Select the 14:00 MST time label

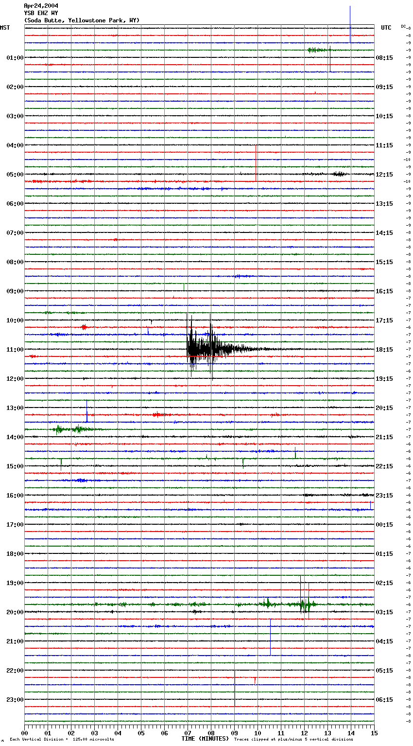coord(15,437)
